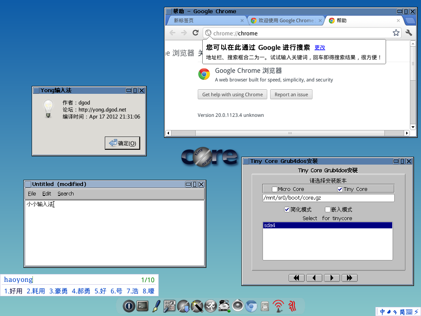Image resolution: width=421 pixels, height=316 pixels.
Task: Select sda4 in the partition list
Action: pos(328,225)
